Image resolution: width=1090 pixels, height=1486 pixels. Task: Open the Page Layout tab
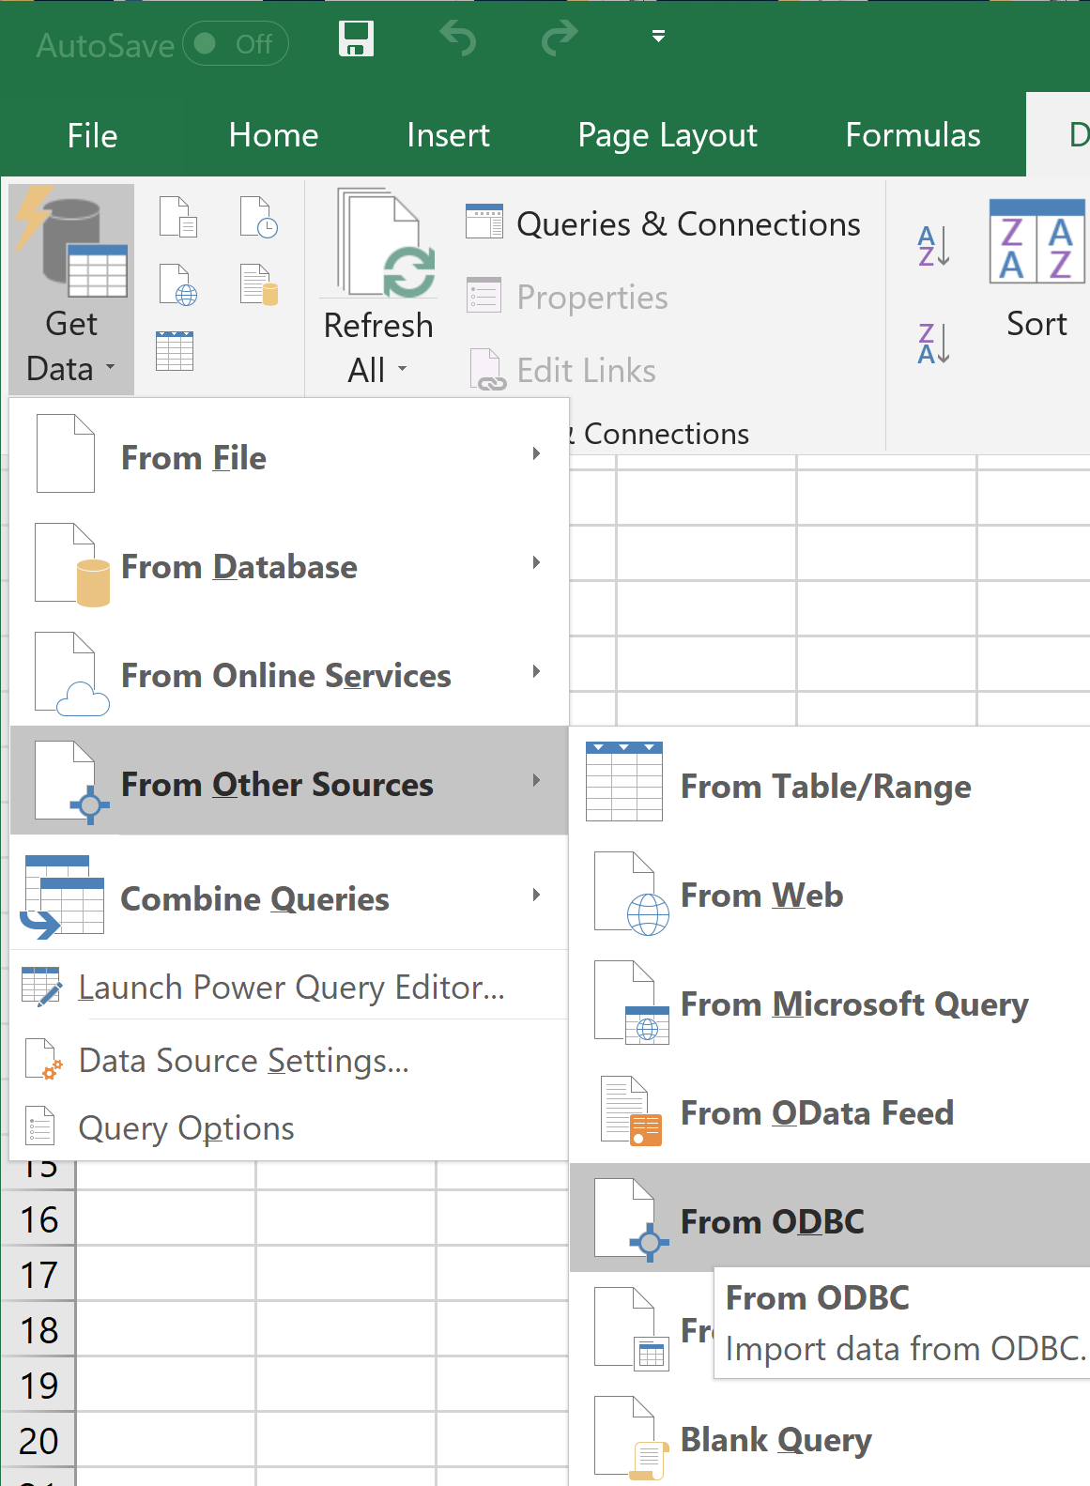(x=668, y=135)
